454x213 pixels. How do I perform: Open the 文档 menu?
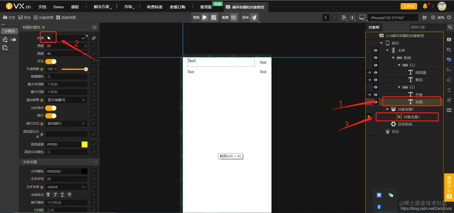tap(42, 7)
